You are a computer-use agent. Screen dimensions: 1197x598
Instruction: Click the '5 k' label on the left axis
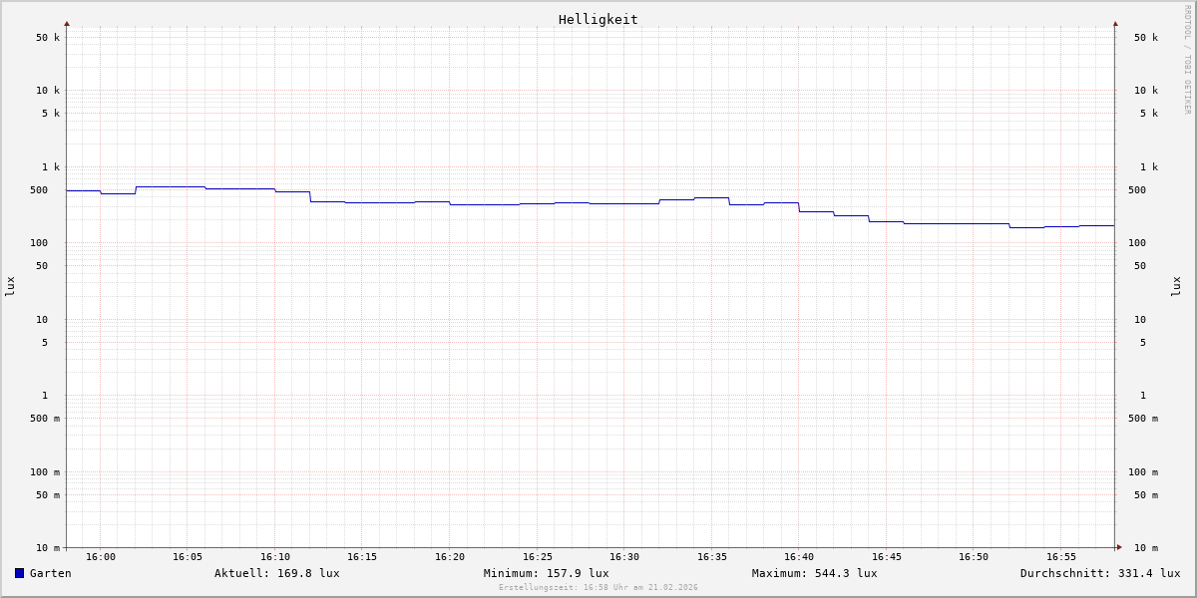coord(51,114)
